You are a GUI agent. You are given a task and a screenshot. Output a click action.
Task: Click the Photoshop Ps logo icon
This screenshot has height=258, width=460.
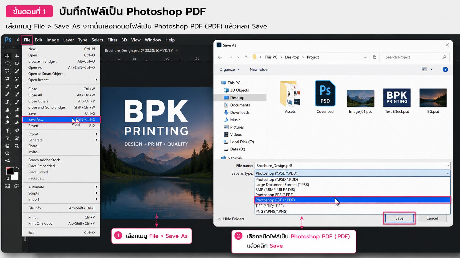8,40
